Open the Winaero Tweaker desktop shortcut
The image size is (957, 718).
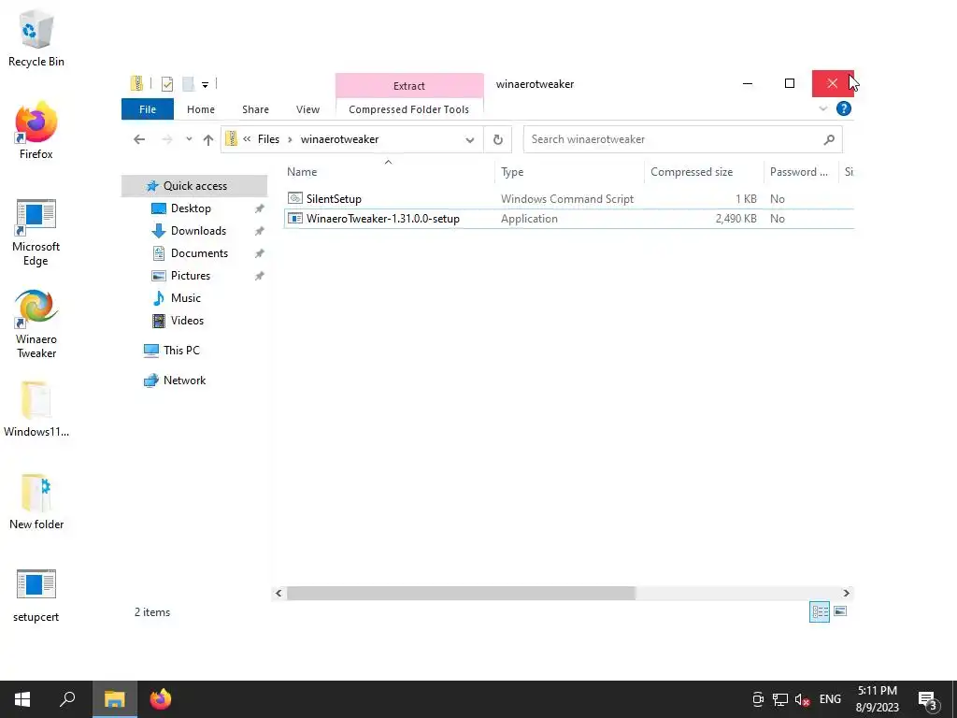(36, 324)
